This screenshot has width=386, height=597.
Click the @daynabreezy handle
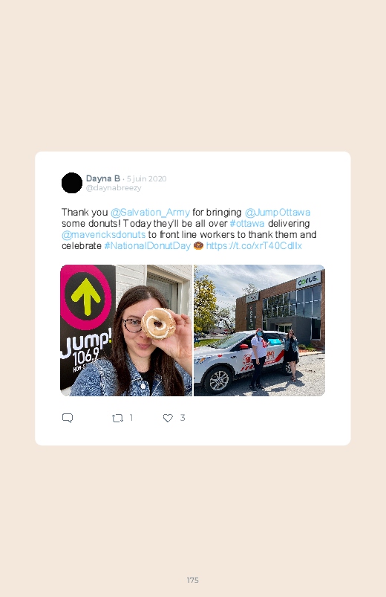(x=114, y=187)
